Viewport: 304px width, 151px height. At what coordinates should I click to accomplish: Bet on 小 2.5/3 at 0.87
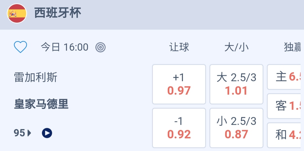tap(236, 128)
